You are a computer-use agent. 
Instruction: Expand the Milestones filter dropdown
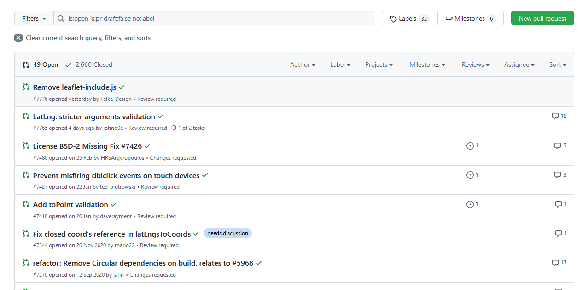427,65
